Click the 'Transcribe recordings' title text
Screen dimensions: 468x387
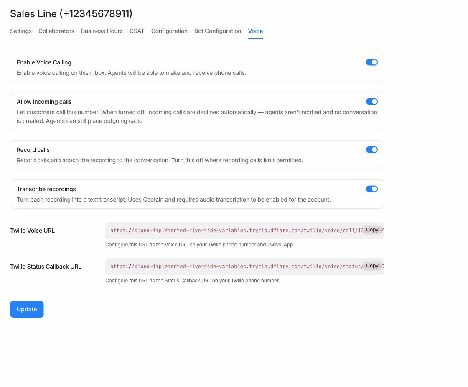tap(46, 189)
